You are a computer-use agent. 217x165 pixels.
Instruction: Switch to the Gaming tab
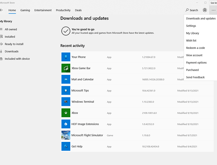point(25,10)
